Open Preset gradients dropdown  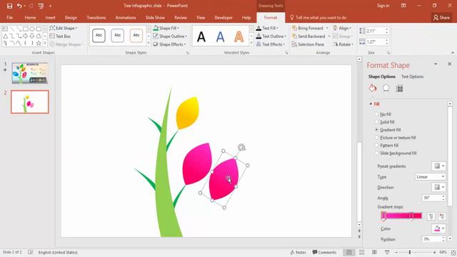tap(438, 166)
